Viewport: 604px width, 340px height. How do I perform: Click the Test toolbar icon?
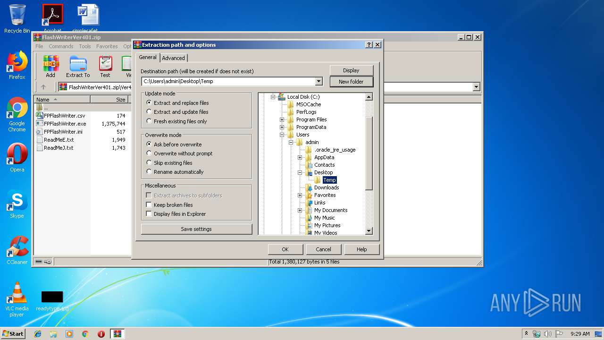[105, 67]
